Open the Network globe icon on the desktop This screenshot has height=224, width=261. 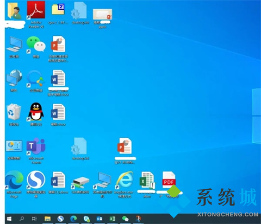[14, 78]
